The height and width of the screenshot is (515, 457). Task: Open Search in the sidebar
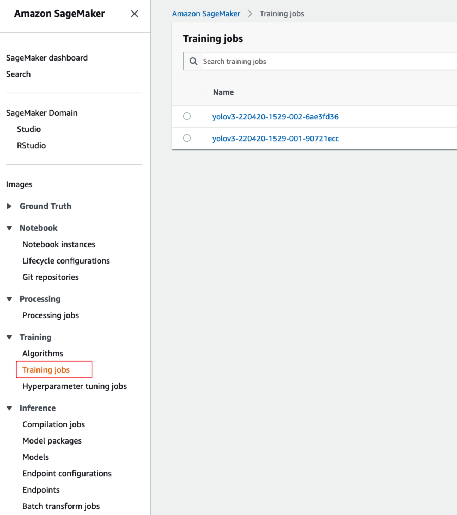tap(18, 74)
